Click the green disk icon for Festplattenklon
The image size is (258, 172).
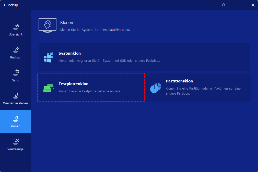pyautogui.click(x=48, y=88)
